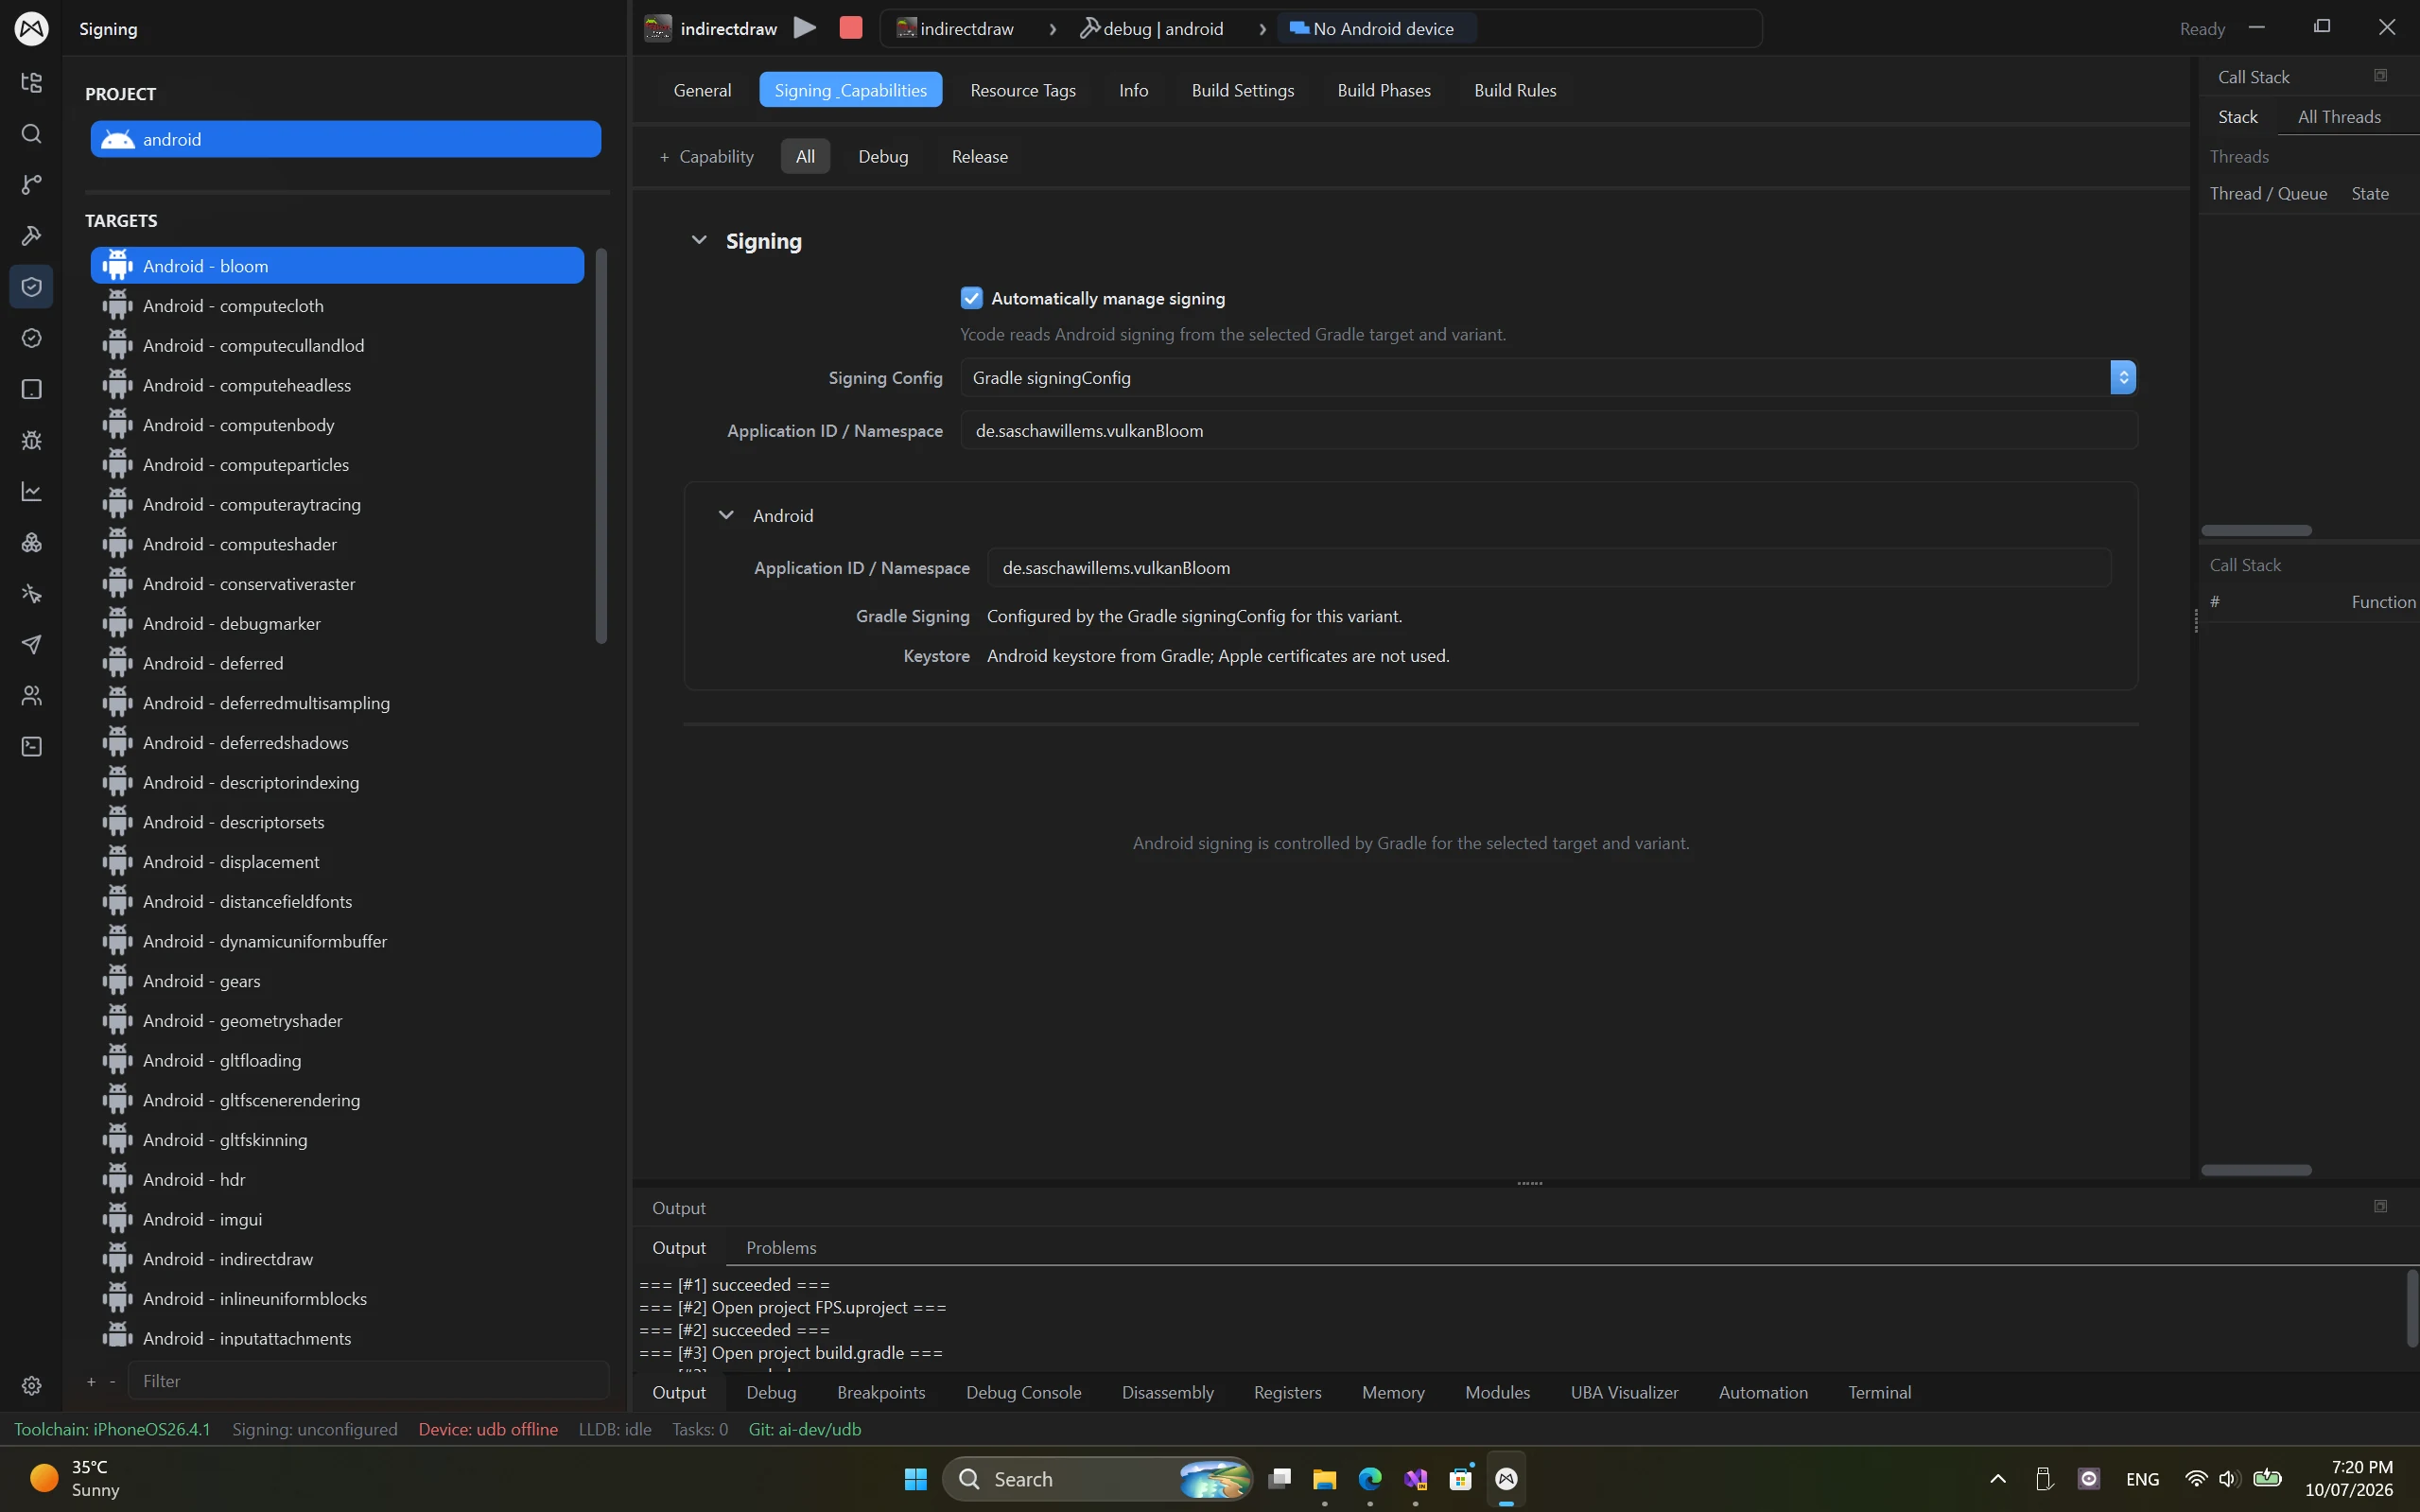The height and width of the screenshot is (1512, 2420).
Task: Select the signing shield sidebar icon
Action: (32, 287)
